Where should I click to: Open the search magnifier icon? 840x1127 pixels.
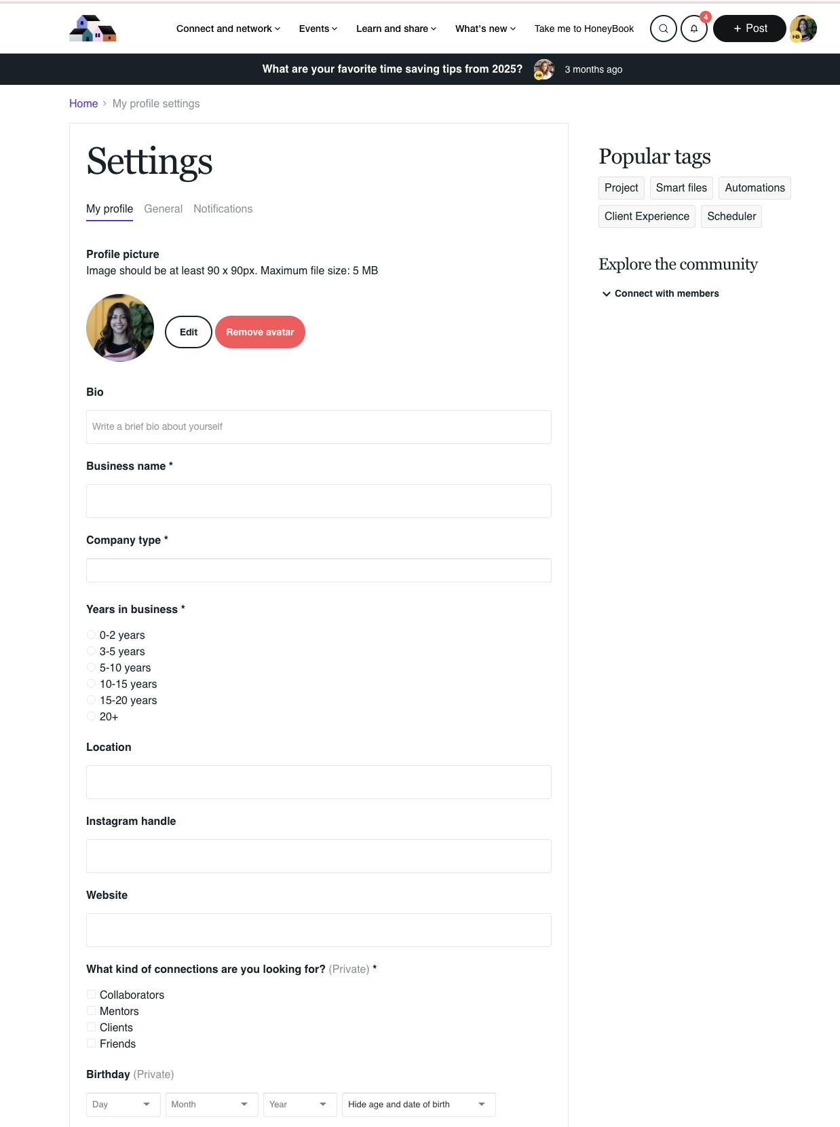pyautogui.click(x=663, y=29)
